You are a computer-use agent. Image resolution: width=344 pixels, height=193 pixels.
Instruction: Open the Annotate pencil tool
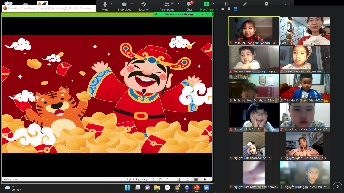[x=245, y=4]
